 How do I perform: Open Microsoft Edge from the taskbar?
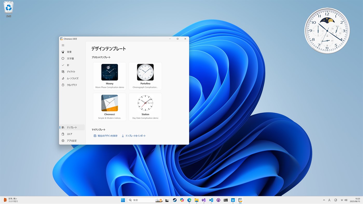[x=189, y=200]
